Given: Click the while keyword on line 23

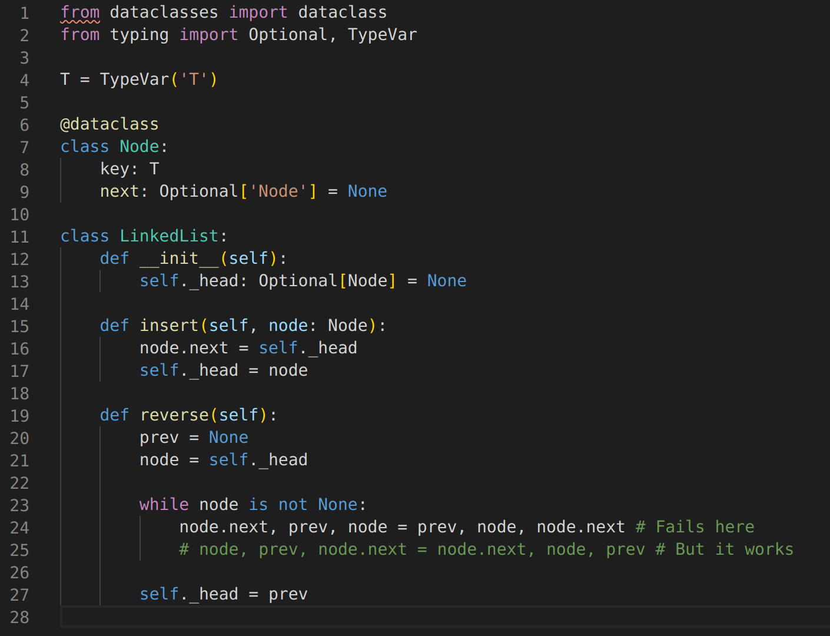Looking at the screenshot, I should click(x=164, y=504).
